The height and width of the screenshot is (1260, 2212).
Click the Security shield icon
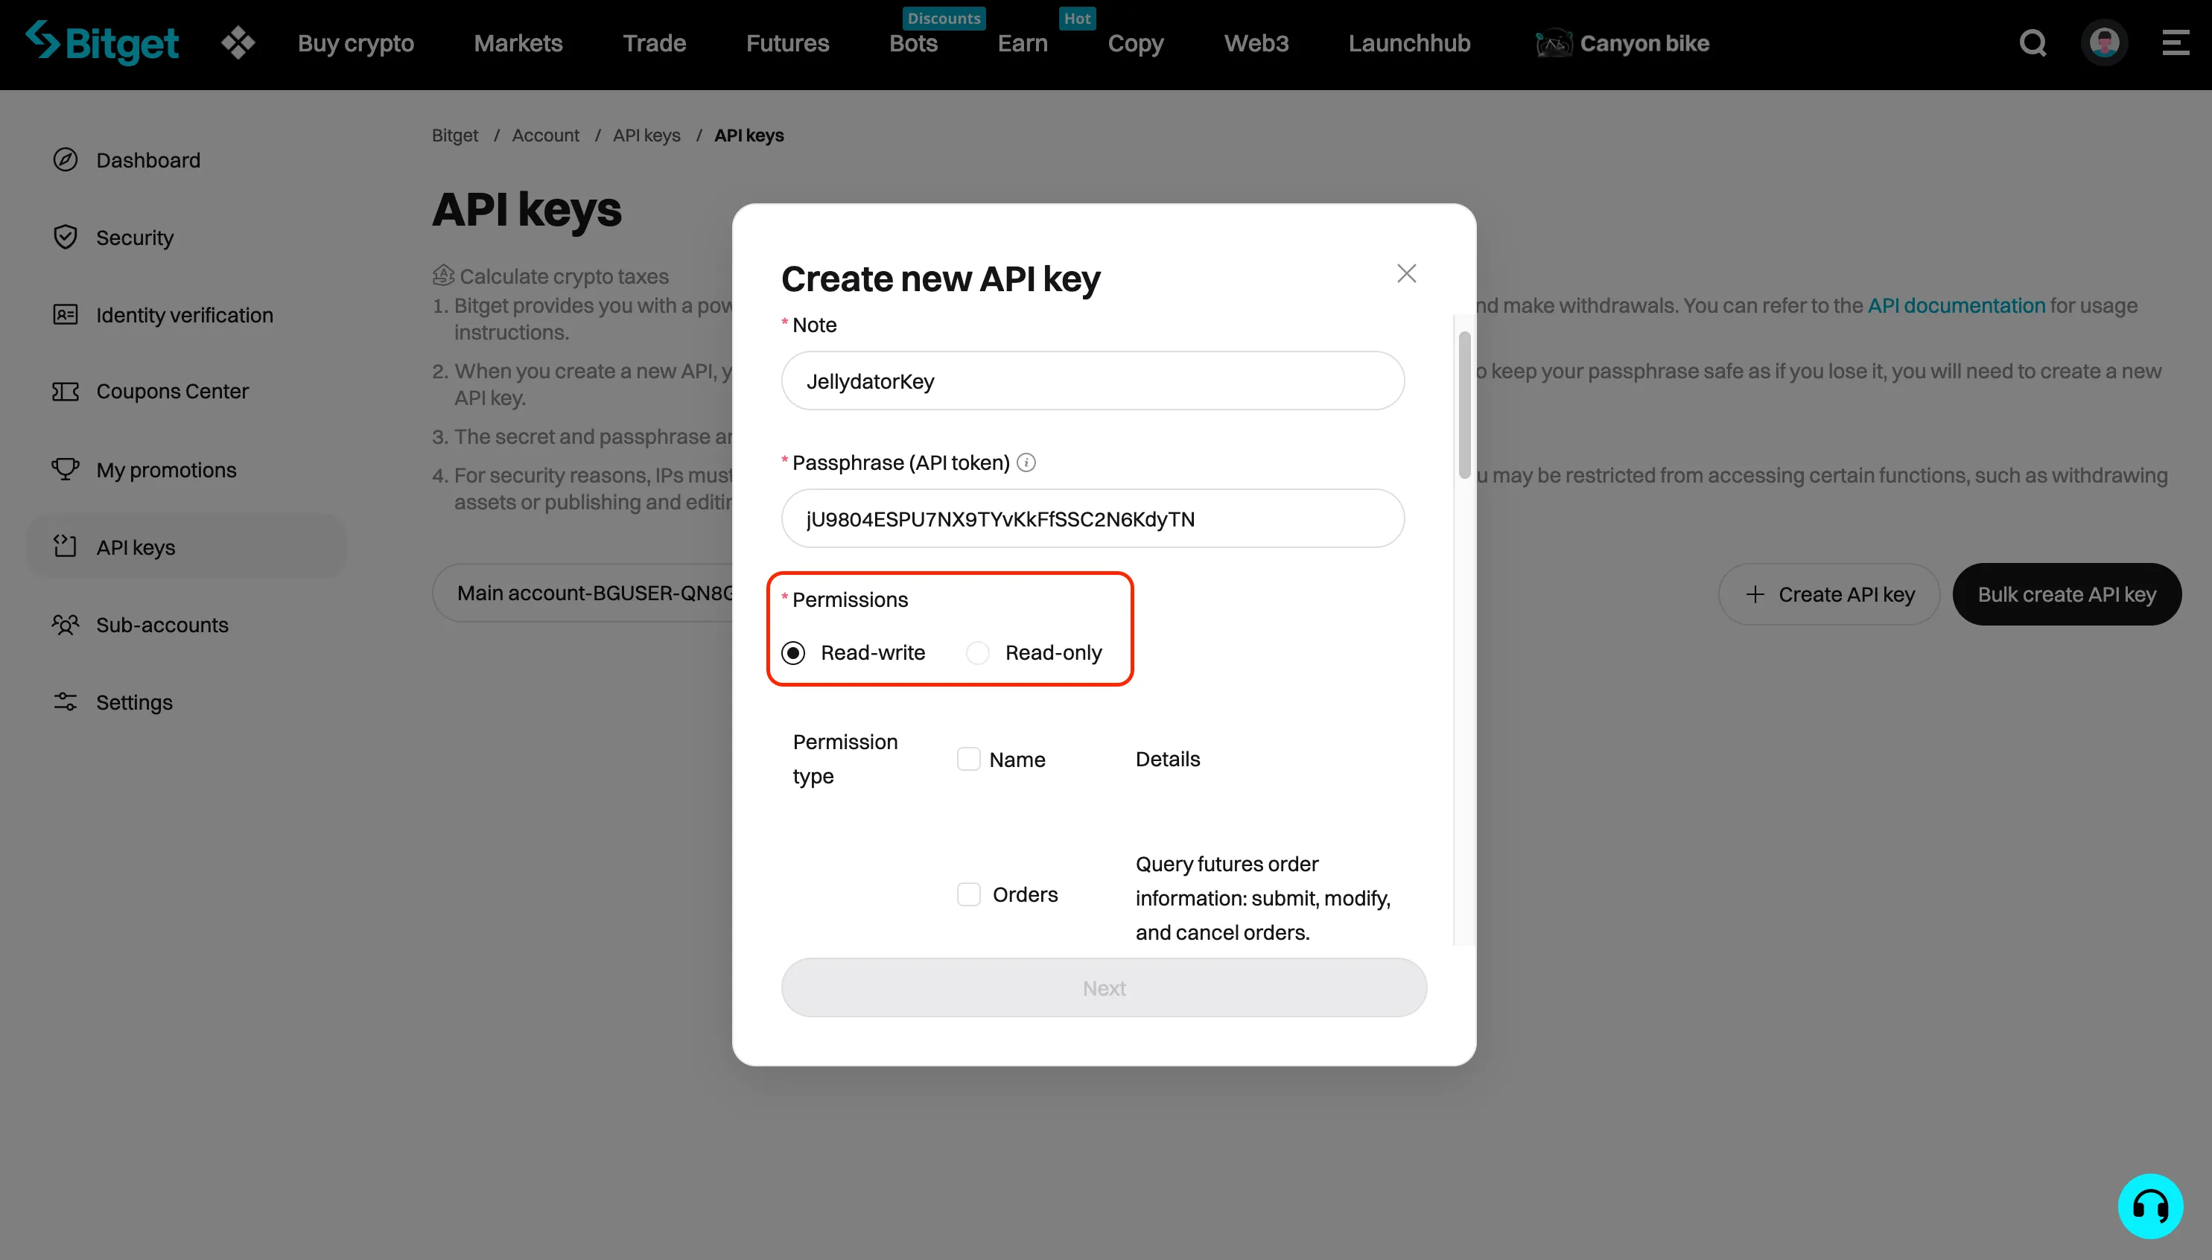pyautogui.click(x=66, y=237)
